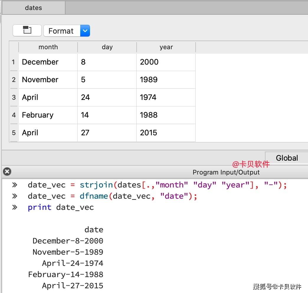The image size is (308, 293).
Task: Click the strjoin command line
Action: 157,185
